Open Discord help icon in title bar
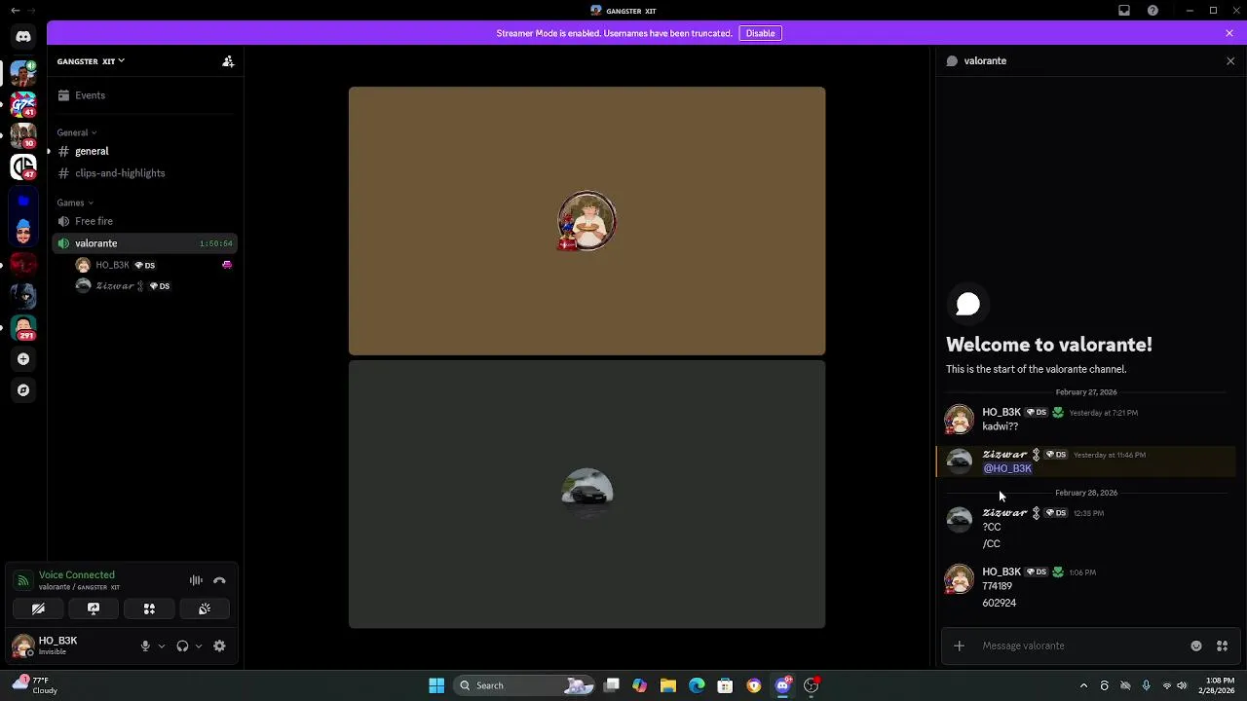The height and width of the screenshot is (701, 1247). click(x=1153, y=11)
